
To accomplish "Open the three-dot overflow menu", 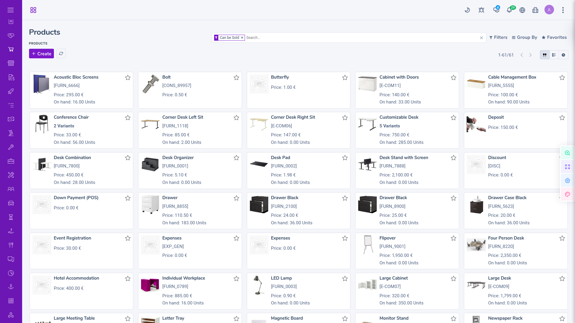I will [563, 10].
